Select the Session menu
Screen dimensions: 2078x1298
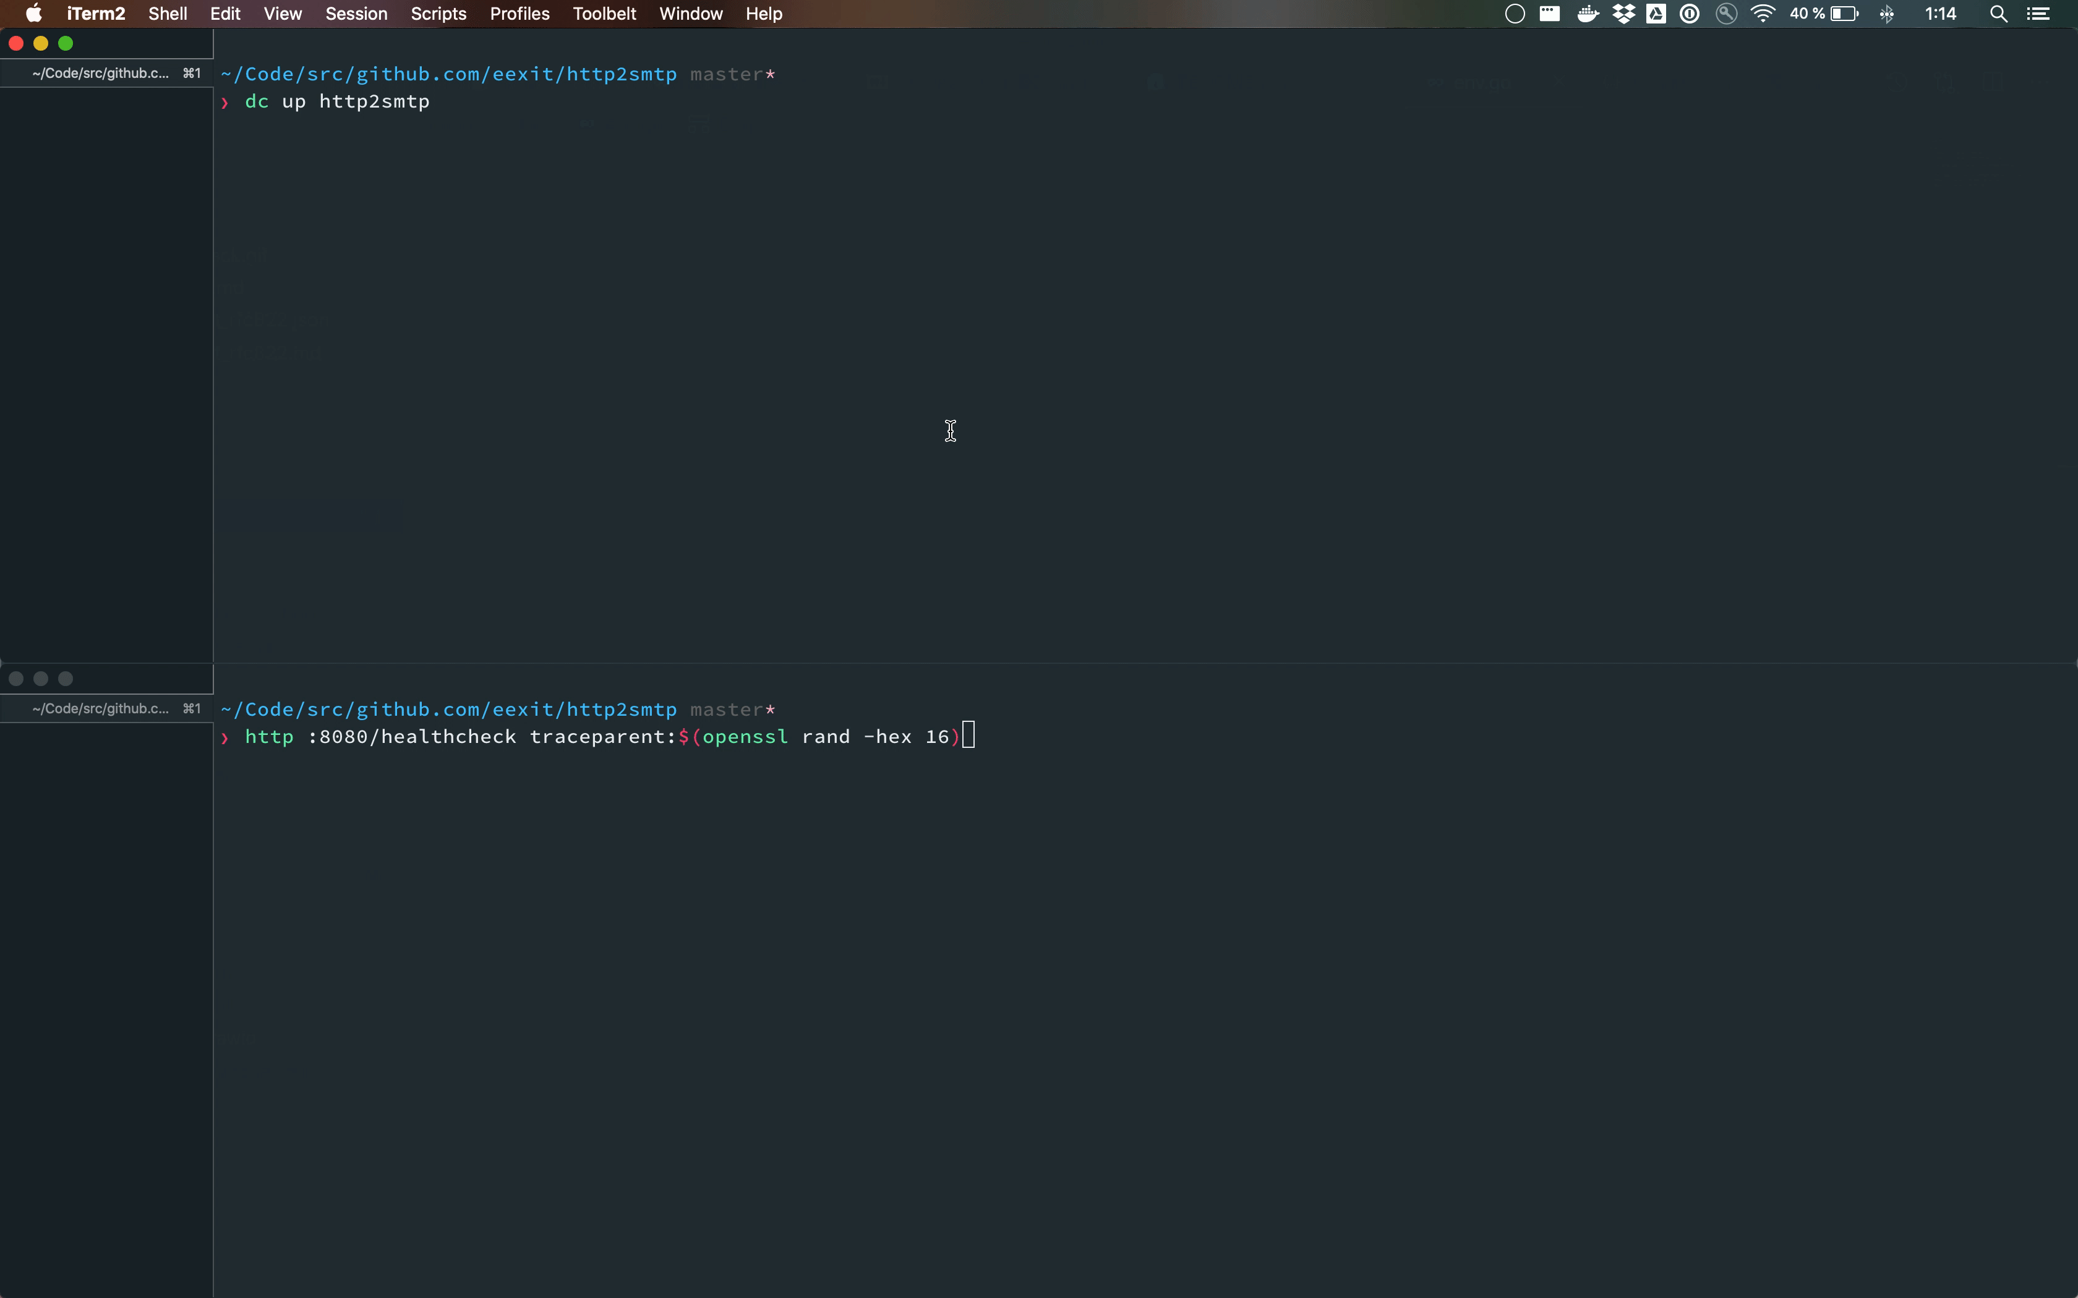(356, 14)
